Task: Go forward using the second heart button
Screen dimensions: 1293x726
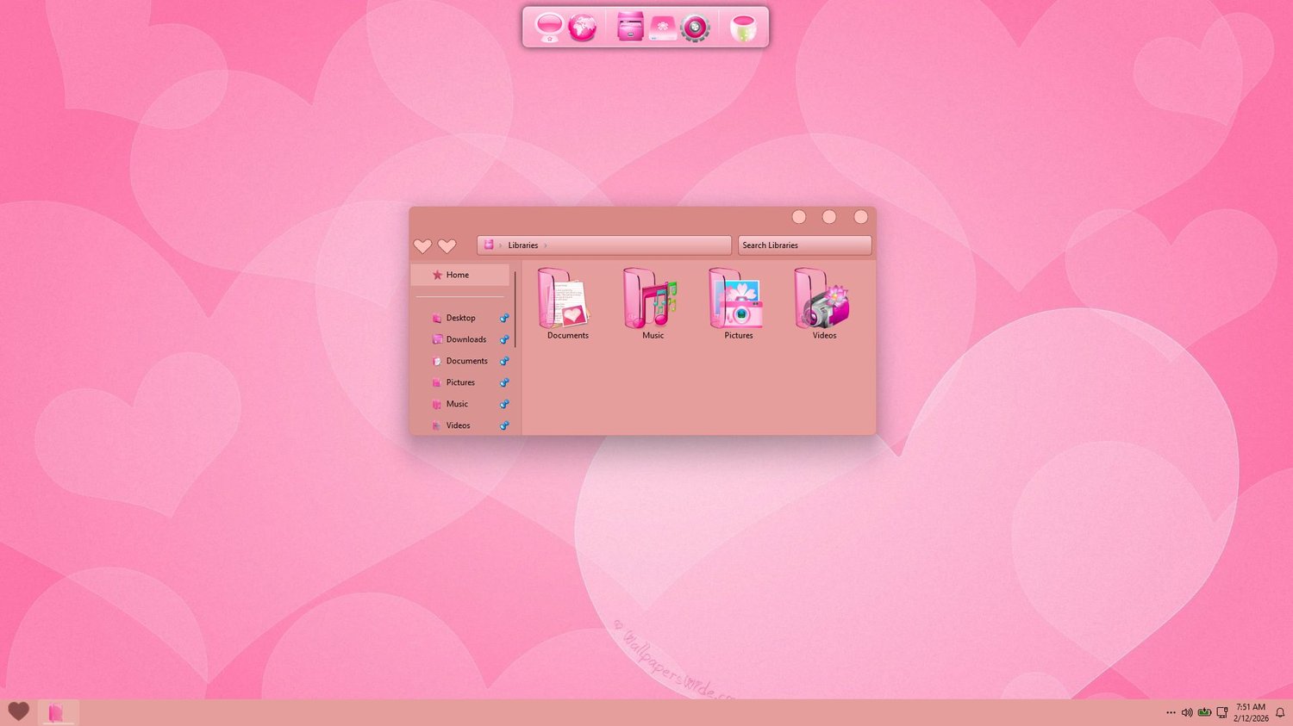Action: pyautogui.click(x=447, y=246)
